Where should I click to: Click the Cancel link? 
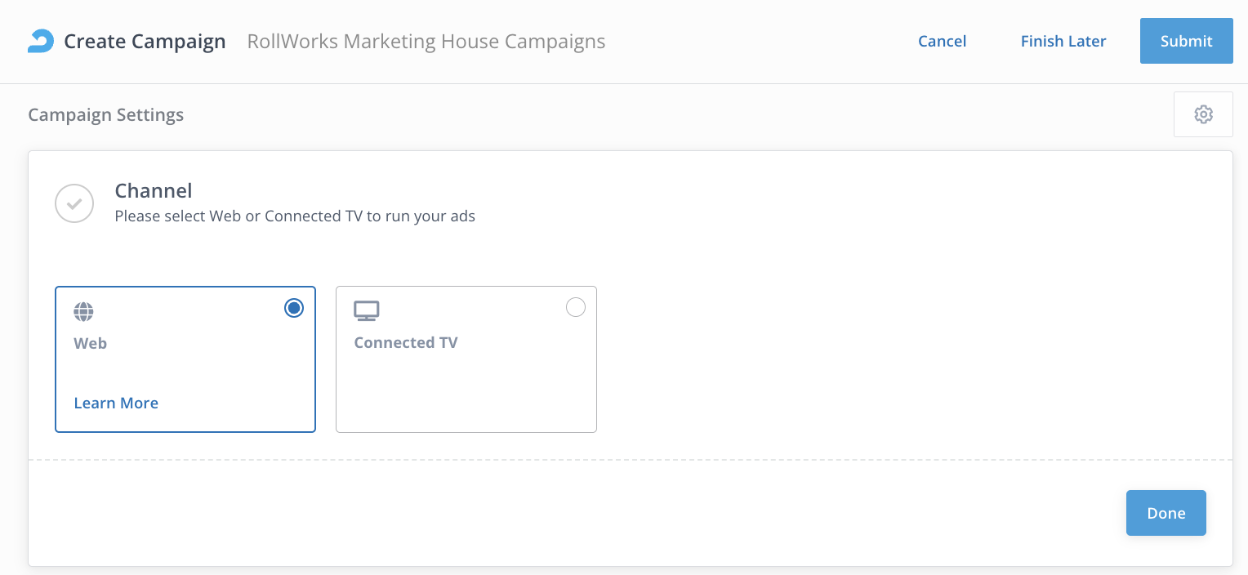click(942, 41)
